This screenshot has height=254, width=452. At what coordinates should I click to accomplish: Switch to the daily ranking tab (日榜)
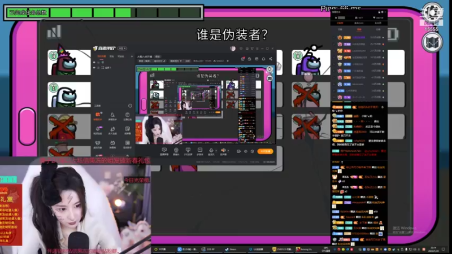pos(340,29)
